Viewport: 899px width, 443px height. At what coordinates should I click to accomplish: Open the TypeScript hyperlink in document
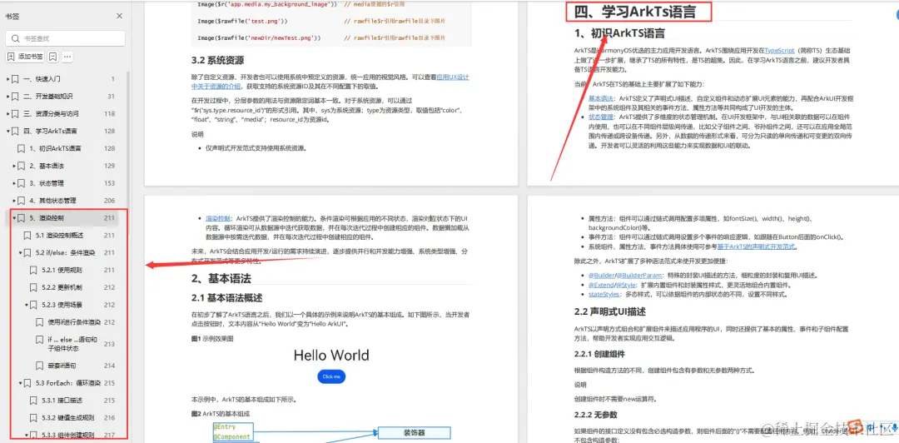tap(779, 51)
